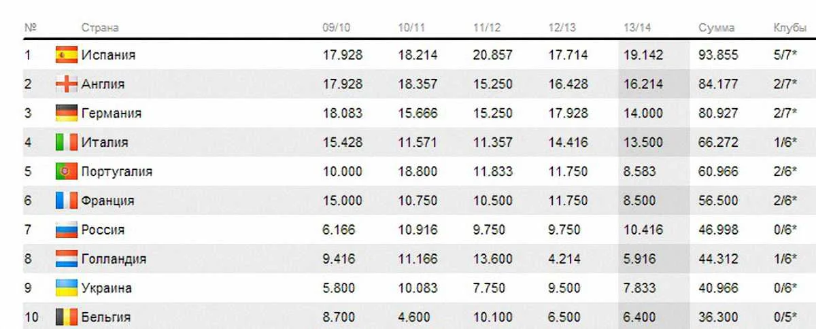Screen dimensions: 816x329
Task: Click the Italy flag icon
Action: click(67, 143)
